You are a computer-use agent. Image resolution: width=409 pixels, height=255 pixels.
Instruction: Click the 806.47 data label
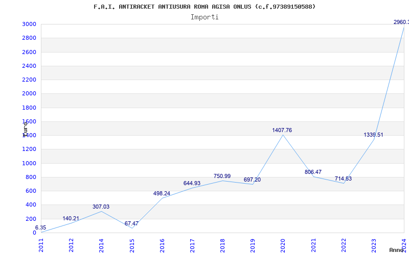click(313, 172)
